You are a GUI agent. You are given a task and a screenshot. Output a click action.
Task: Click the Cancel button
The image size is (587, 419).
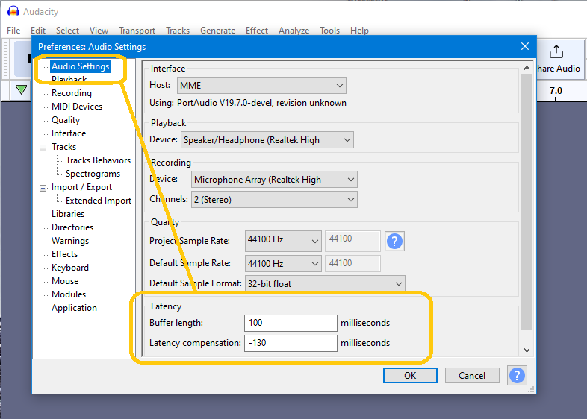pyautogui.click(x=472, y=375)
